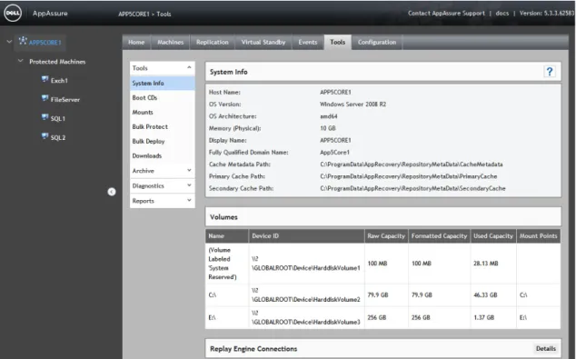
Task: Select SQL2 in Protected Machines
Action: click(x=58, y=138)
